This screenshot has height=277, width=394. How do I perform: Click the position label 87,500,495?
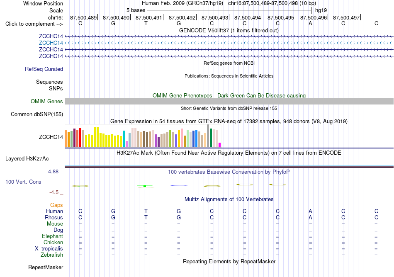281,17
